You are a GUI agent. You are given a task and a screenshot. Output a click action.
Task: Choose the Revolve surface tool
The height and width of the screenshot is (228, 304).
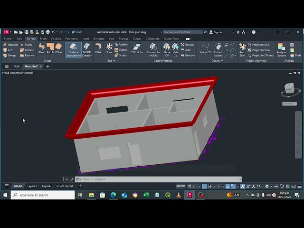coord(28,56)
